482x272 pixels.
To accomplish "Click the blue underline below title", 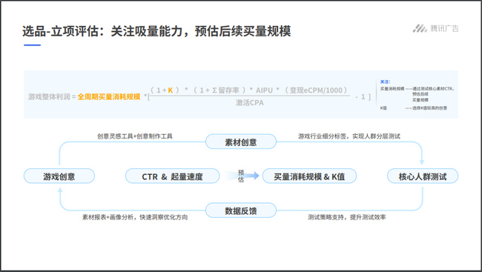I will [33, 45].
